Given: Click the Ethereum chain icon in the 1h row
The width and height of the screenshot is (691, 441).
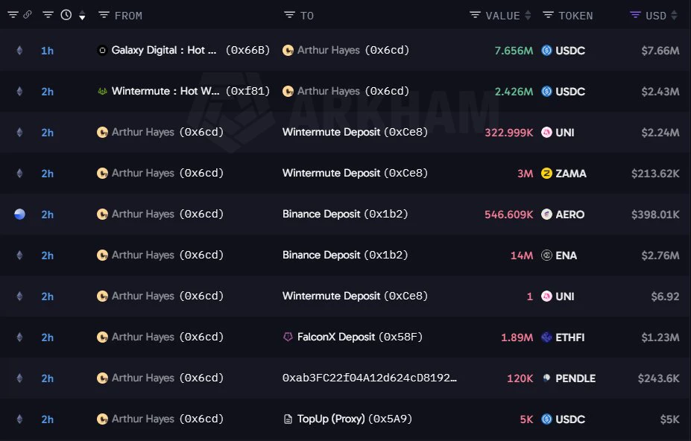Looking at the screenshot, I should click(20, 50).
